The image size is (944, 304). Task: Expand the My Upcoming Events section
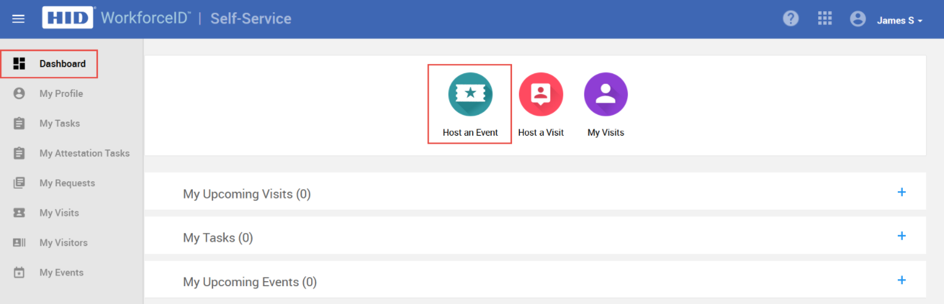coord(901,281)
